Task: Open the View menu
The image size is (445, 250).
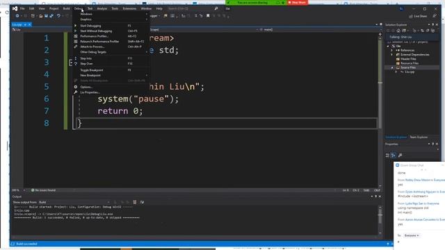Action: [x=42, y=8]
